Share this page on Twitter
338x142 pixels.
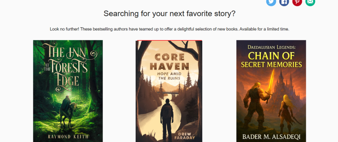pos(271,2)
